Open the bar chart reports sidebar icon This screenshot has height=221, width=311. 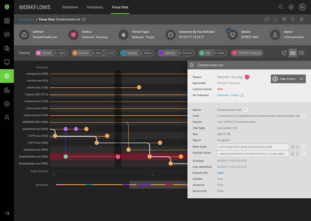(7, 90)
